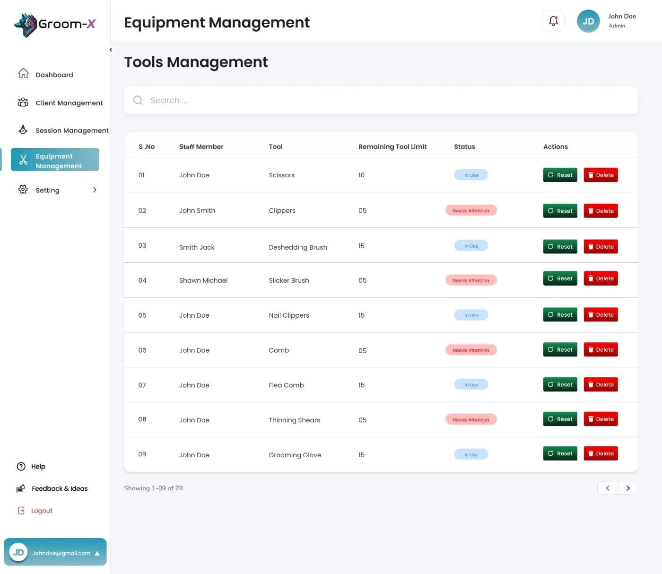
Task: Click the Help link in sidebar
Action: pyautogui.click(x=38, y=467)
